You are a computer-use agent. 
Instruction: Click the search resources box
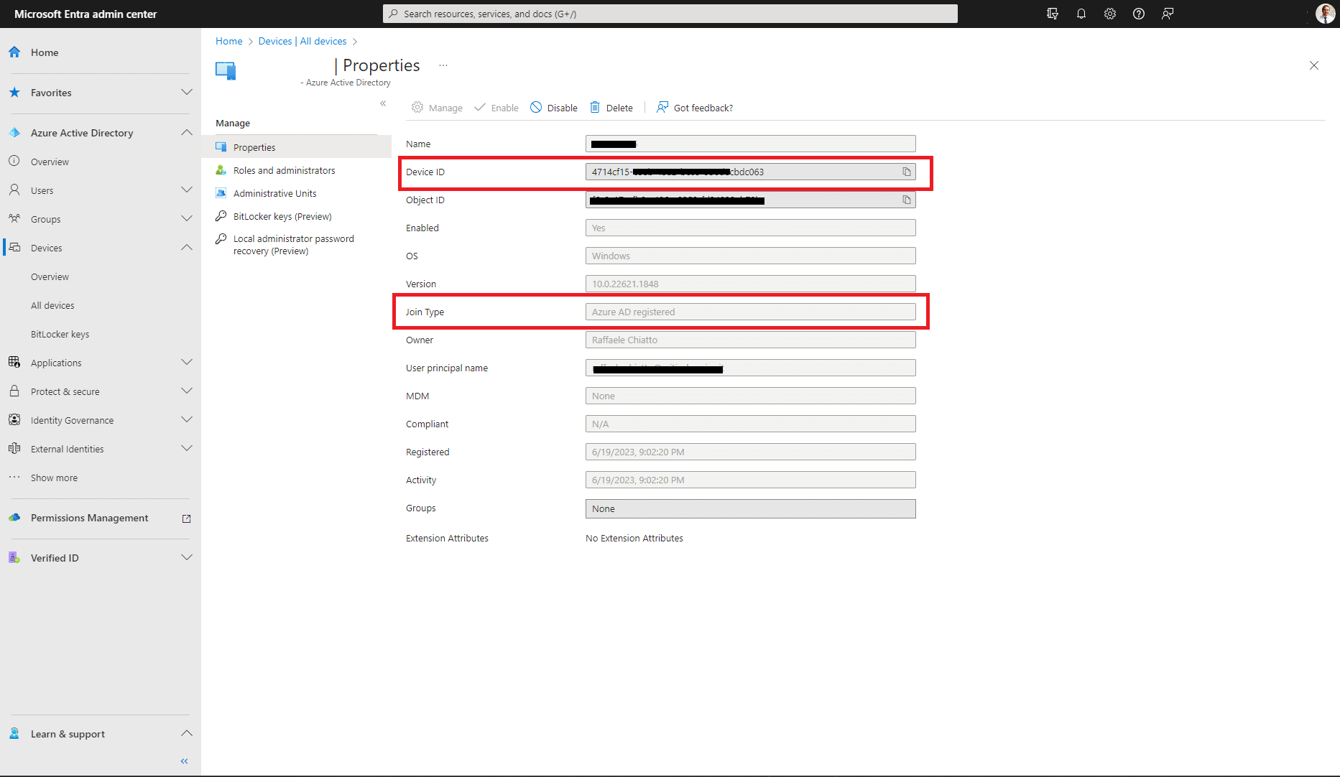click(670, 14)
